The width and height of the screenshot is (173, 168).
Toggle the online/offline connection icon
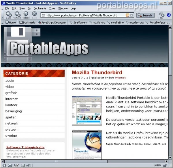point(158,165)
